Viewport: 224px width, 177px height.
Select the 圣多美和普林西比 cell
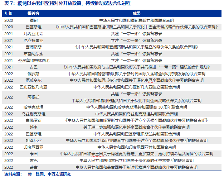[x=34, y=61]
